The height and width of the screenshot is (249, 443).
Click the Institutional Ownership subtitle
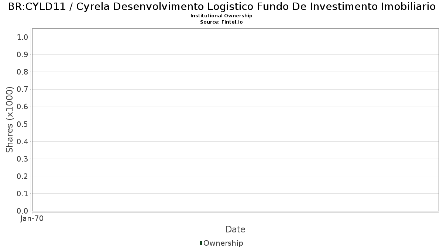click(221, 16)
